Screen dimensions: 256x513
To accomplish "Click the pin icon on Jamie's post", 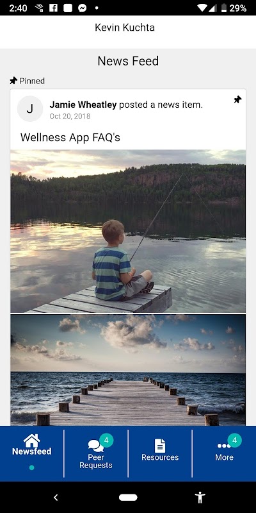I will [237, 99].
